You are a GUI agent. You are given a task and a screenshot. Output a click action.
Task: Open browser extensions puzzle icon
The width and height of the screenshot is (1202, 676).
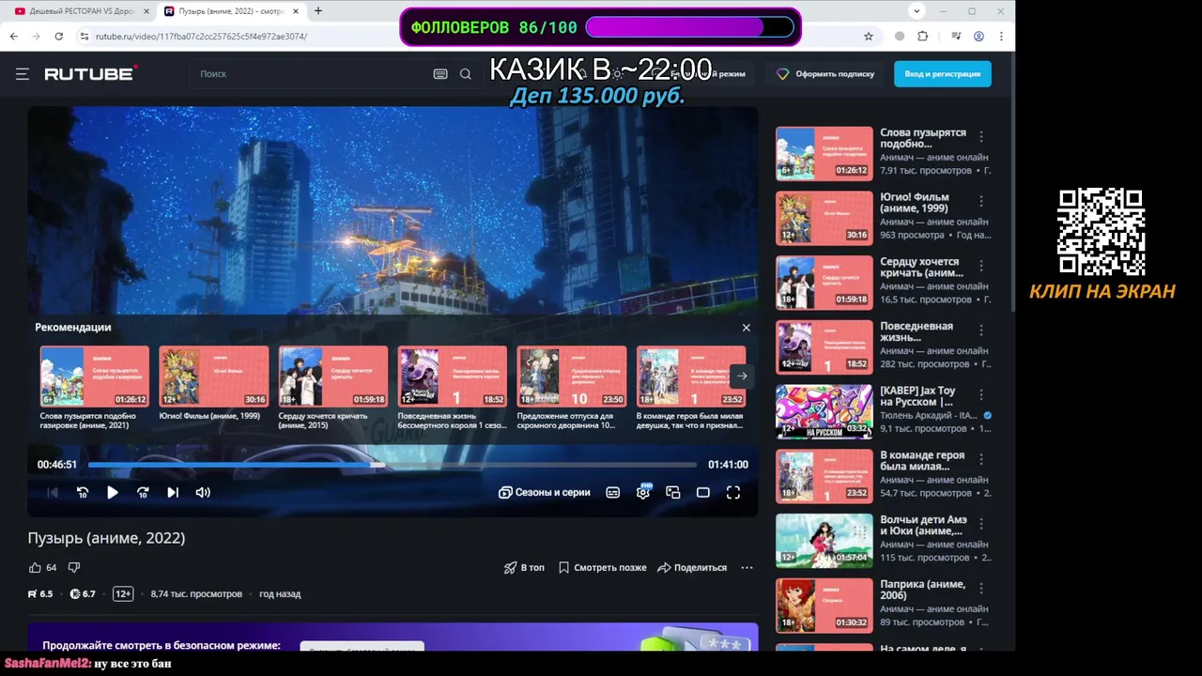(x=923, y=37)
